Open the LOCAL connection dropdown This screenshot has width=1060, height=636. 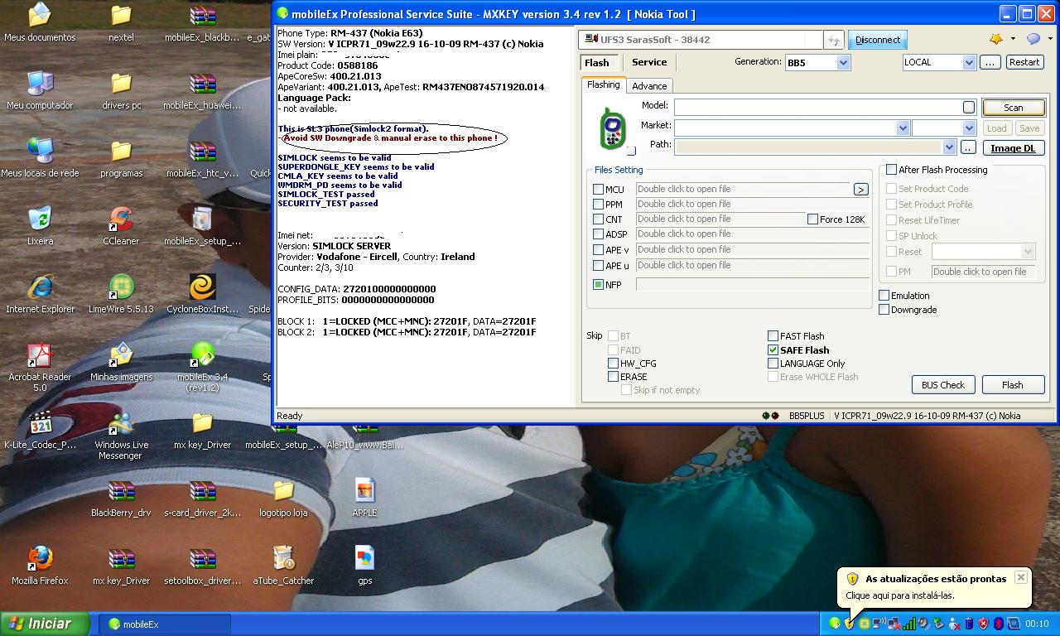point(969,63)
